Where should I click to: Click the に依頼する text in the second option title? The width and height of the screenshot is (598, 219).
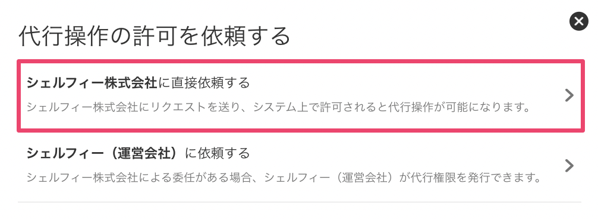(218, 153)
